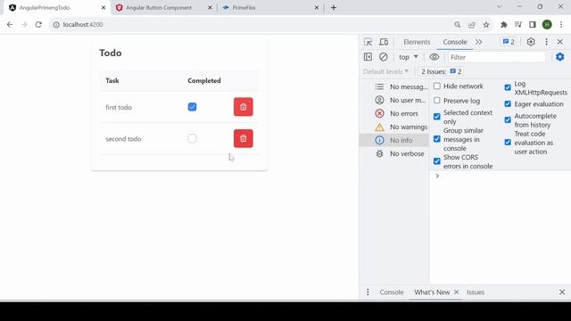
Task: Go back in browser history
Action: pyautogui.click(x=10, y=24)
